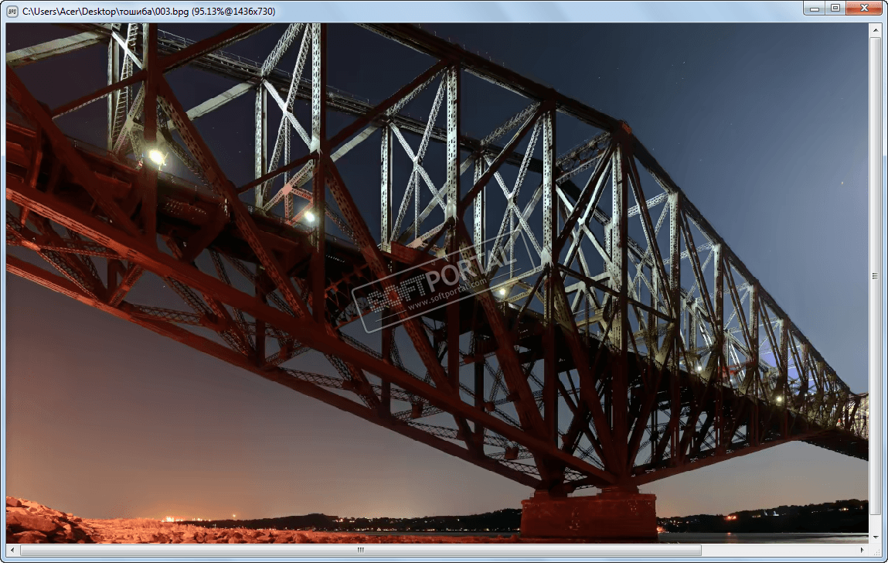Click the vertical scrollbar up arrow
The image size is (888, 563).
pos(875,29)
